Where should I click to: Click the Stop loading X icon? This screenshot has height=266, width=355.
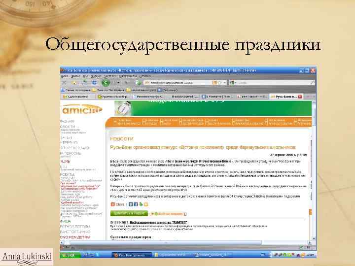(64, 83)
